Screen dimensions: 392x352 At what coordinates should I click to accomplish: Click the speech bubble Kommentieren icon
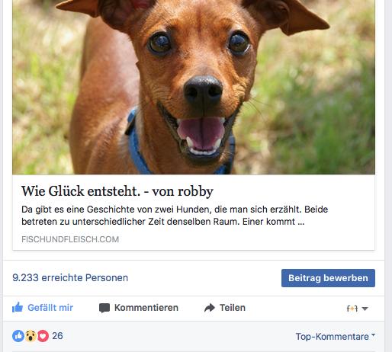point(104,308)
